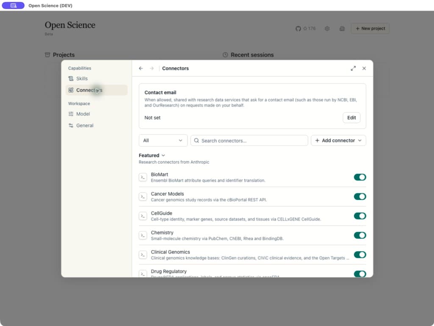Click the 176 stars counter

(x=309, y=28)
